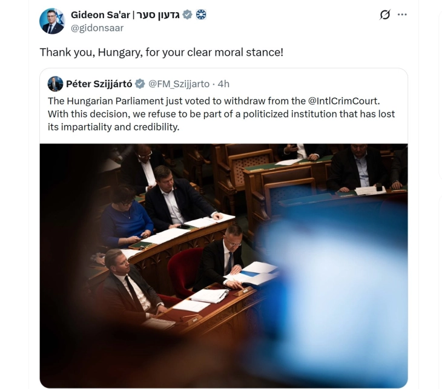The image size is (442, 389).
Task: Open the quoted post text about Hungarian Parliament
Action: tap(221, 114)
